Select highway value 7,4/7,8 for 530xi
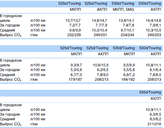 [x=128, y=25]
